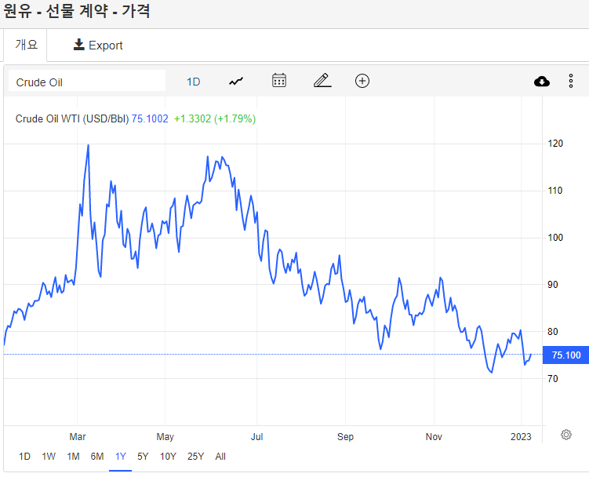Download chart data via cloud icon

coord(542,81)
